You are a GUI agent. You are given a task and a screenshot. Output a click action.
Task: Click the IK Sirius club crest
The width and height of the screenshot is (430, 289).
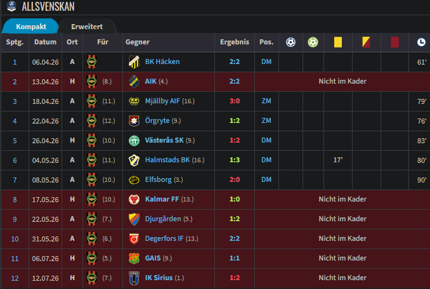click(x=134, y=278)
